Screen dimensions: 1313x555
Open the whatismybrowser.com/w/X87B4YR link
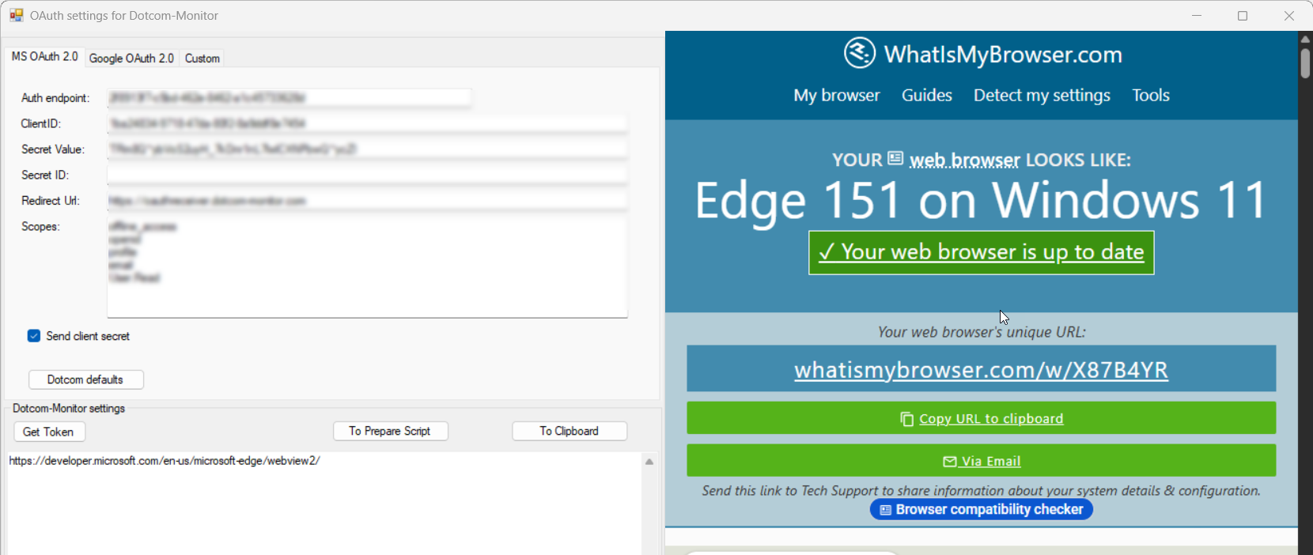tap(981, 370)
